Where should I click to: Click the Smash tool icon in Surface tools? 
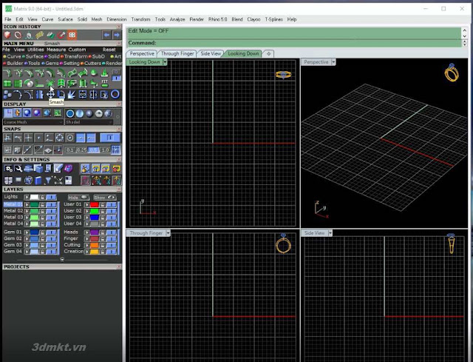tap(50, 83)
